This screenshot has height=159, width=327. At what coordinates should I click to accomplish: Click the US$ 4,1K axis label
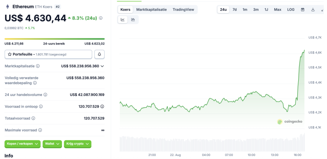(x=315, y=127)
